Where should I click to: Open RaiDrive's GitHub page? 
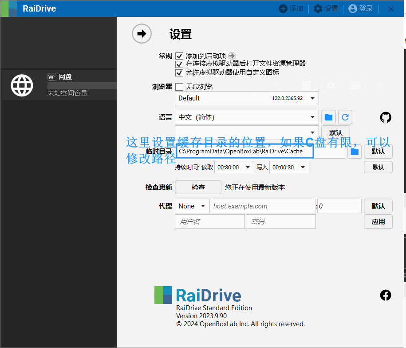[x=385, y=117]
